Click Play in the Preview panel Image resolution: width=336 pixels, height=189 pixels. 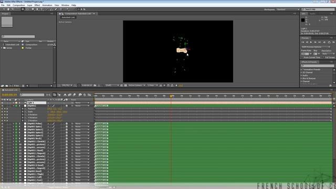click(x=311, y=42)
